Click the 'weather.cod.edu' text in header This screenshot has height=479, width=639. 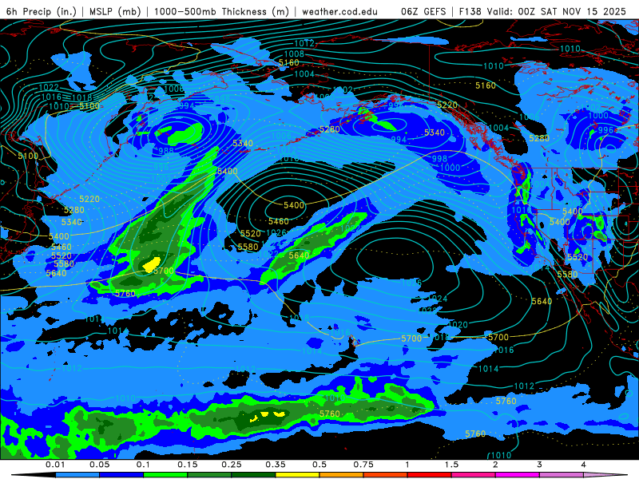pos(339,11)
